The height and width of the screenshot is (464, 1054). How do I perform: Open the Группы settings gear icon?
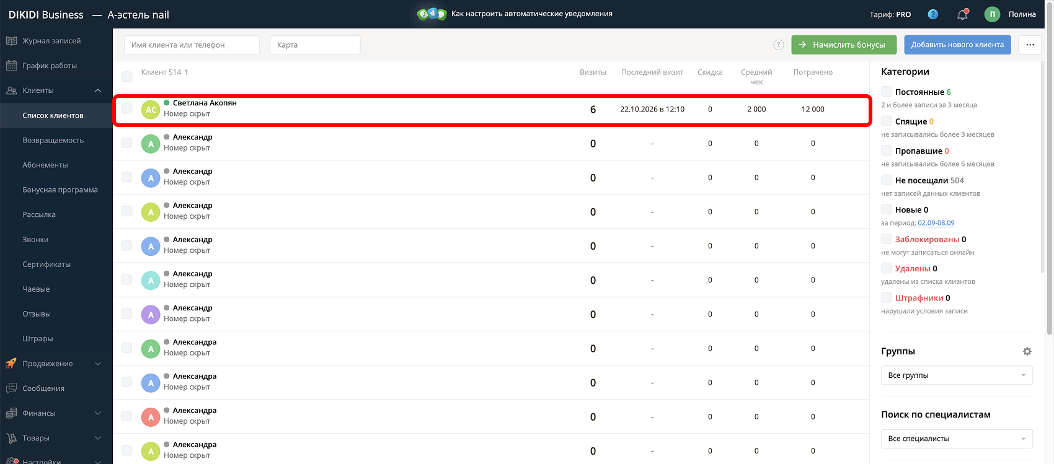click(x=1027, y=351)
